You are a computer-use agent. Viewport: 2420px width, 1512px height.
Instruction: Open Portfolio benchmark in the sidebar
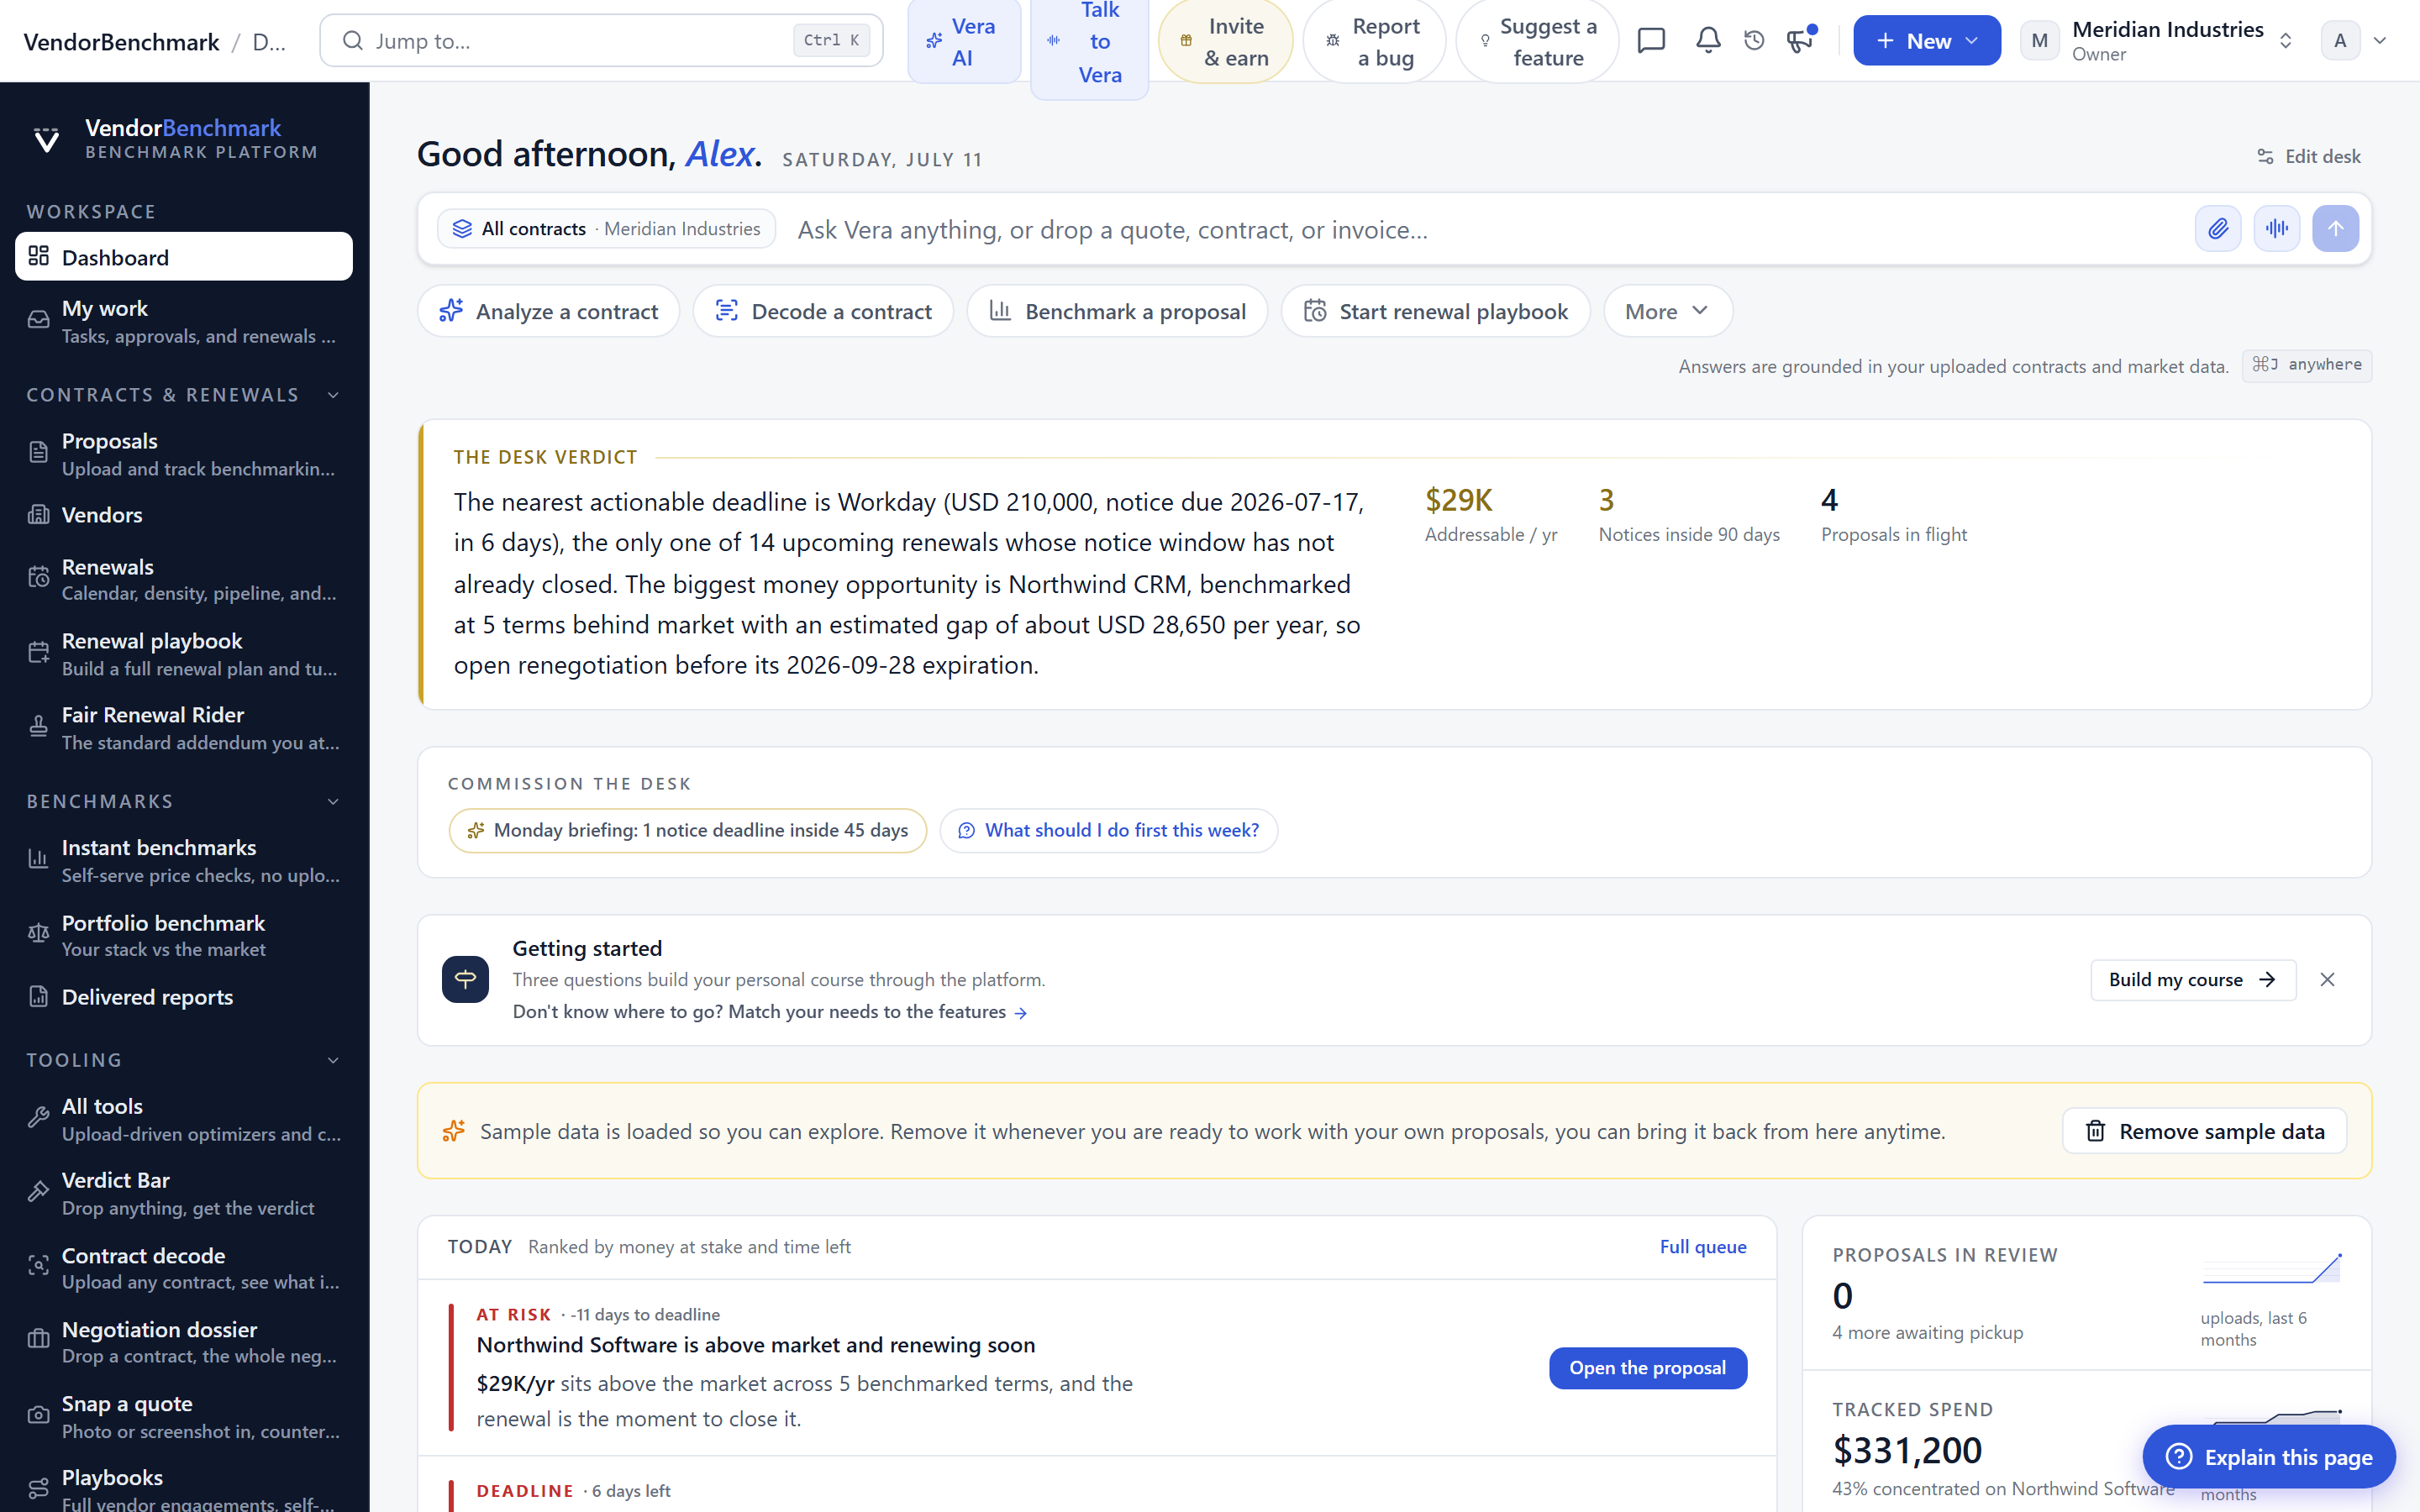[184, 935]
